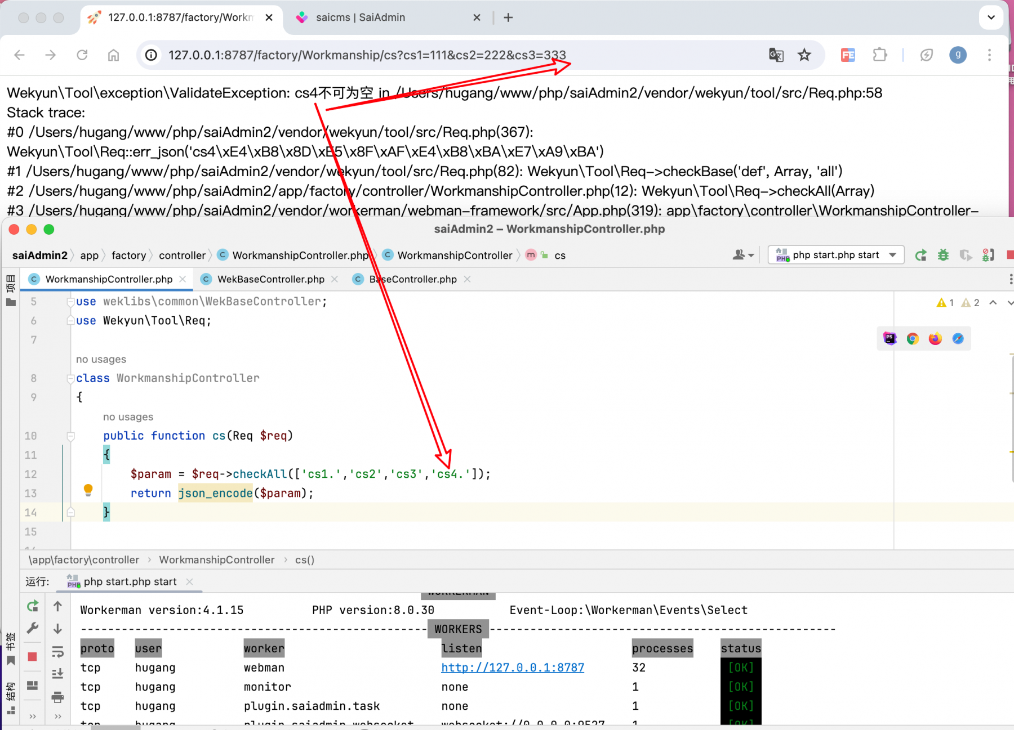This screenshot has width=1014, height=730.
Task: Open a new browser tab
Action: [x=508, y=17]
